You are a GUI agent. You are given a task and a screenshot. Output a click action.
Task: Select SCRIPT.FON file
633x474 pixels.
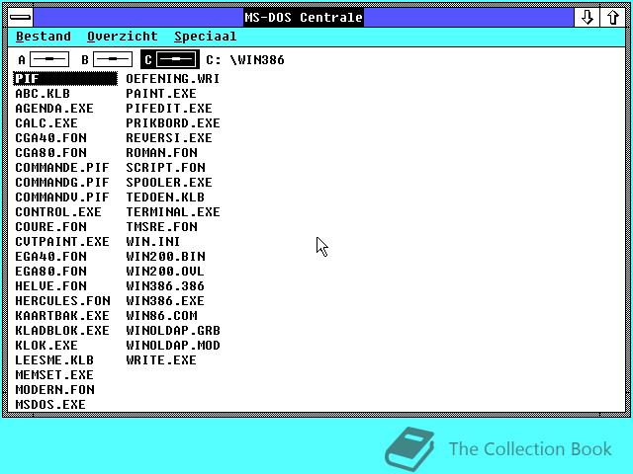coord(165,168)
